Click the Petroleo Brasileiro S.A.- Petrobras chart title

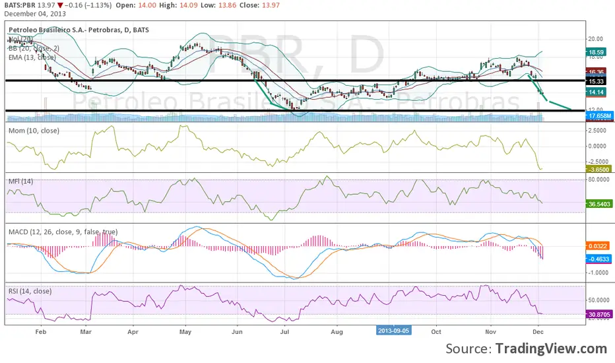pos(79,30)
